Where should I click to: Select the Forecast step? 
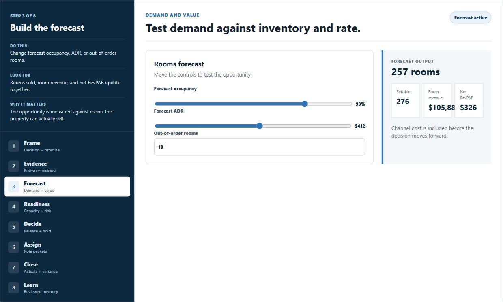point(67,187)
